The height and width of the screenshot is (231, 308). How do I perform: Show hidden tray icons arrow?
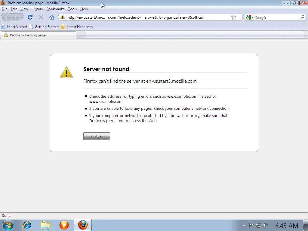click(244, 225)
